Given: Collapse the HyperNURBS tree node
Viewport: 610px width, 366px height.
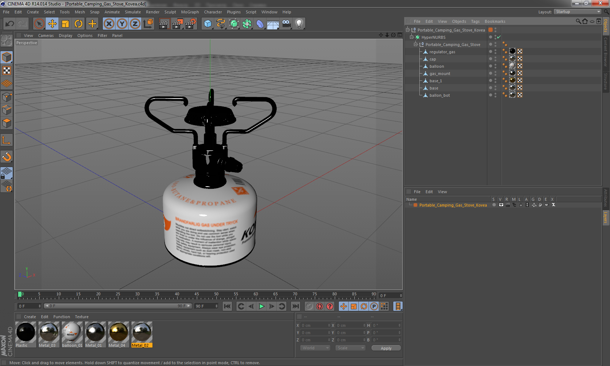Looking at the screenshot, I should (x=412, y=37).
